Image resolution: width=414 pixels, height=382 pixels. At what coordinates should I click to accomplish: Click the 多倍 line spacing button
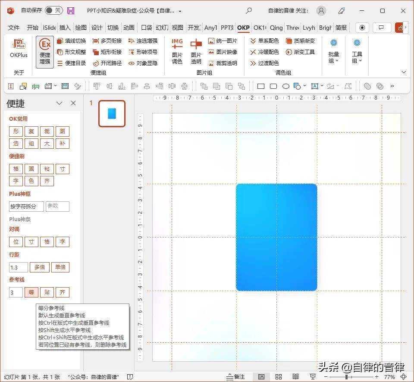[40, 267]
